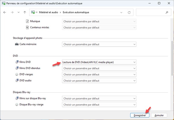Go up one folder level
This screenshot has height=120, width=174.
click(25, 12)
